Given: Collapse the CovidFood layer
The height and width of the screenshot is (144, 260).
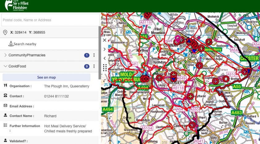Looking at the screenshot, I should tap(5, 66).
